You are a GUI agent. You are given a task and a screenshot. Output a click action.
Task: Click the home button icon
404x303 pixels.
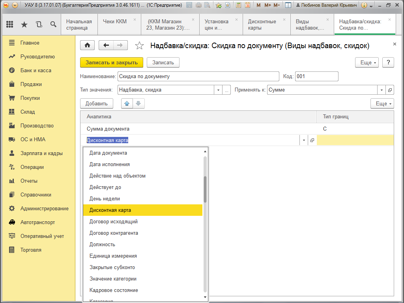coord(87,45)
